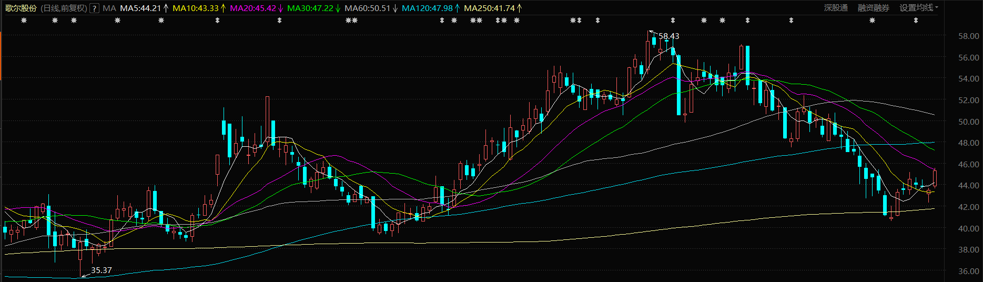The width and height of the screenshot is (983, 282).
Task: Click the rightmost diamond event marker
Action: pyautogui.click(x=916, y=21)
